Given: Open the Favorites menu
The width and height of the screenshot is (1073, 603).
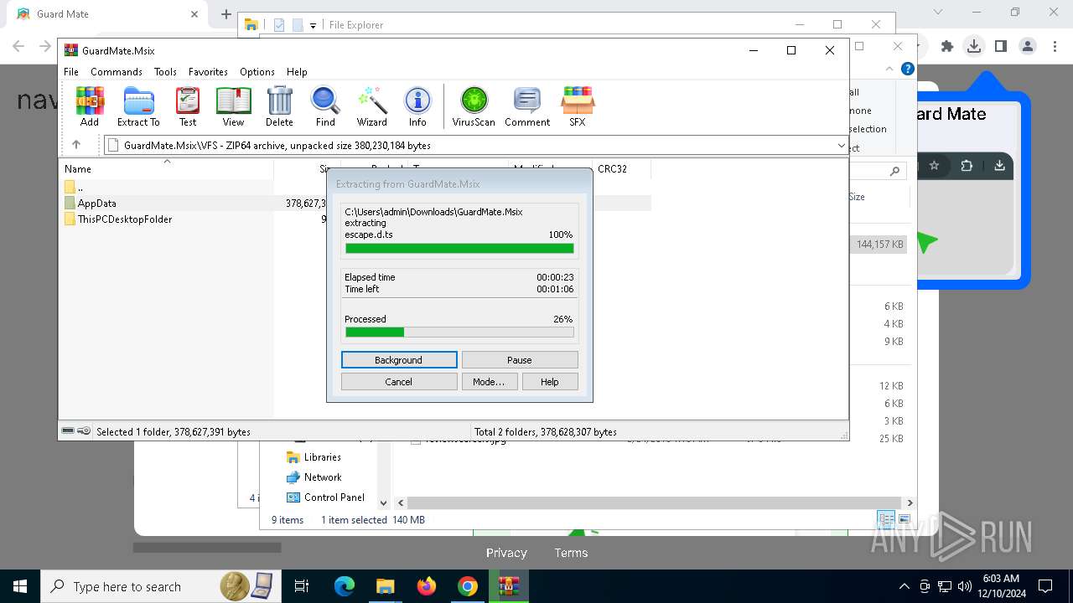Looking at the screenshot, I should 208,72.
